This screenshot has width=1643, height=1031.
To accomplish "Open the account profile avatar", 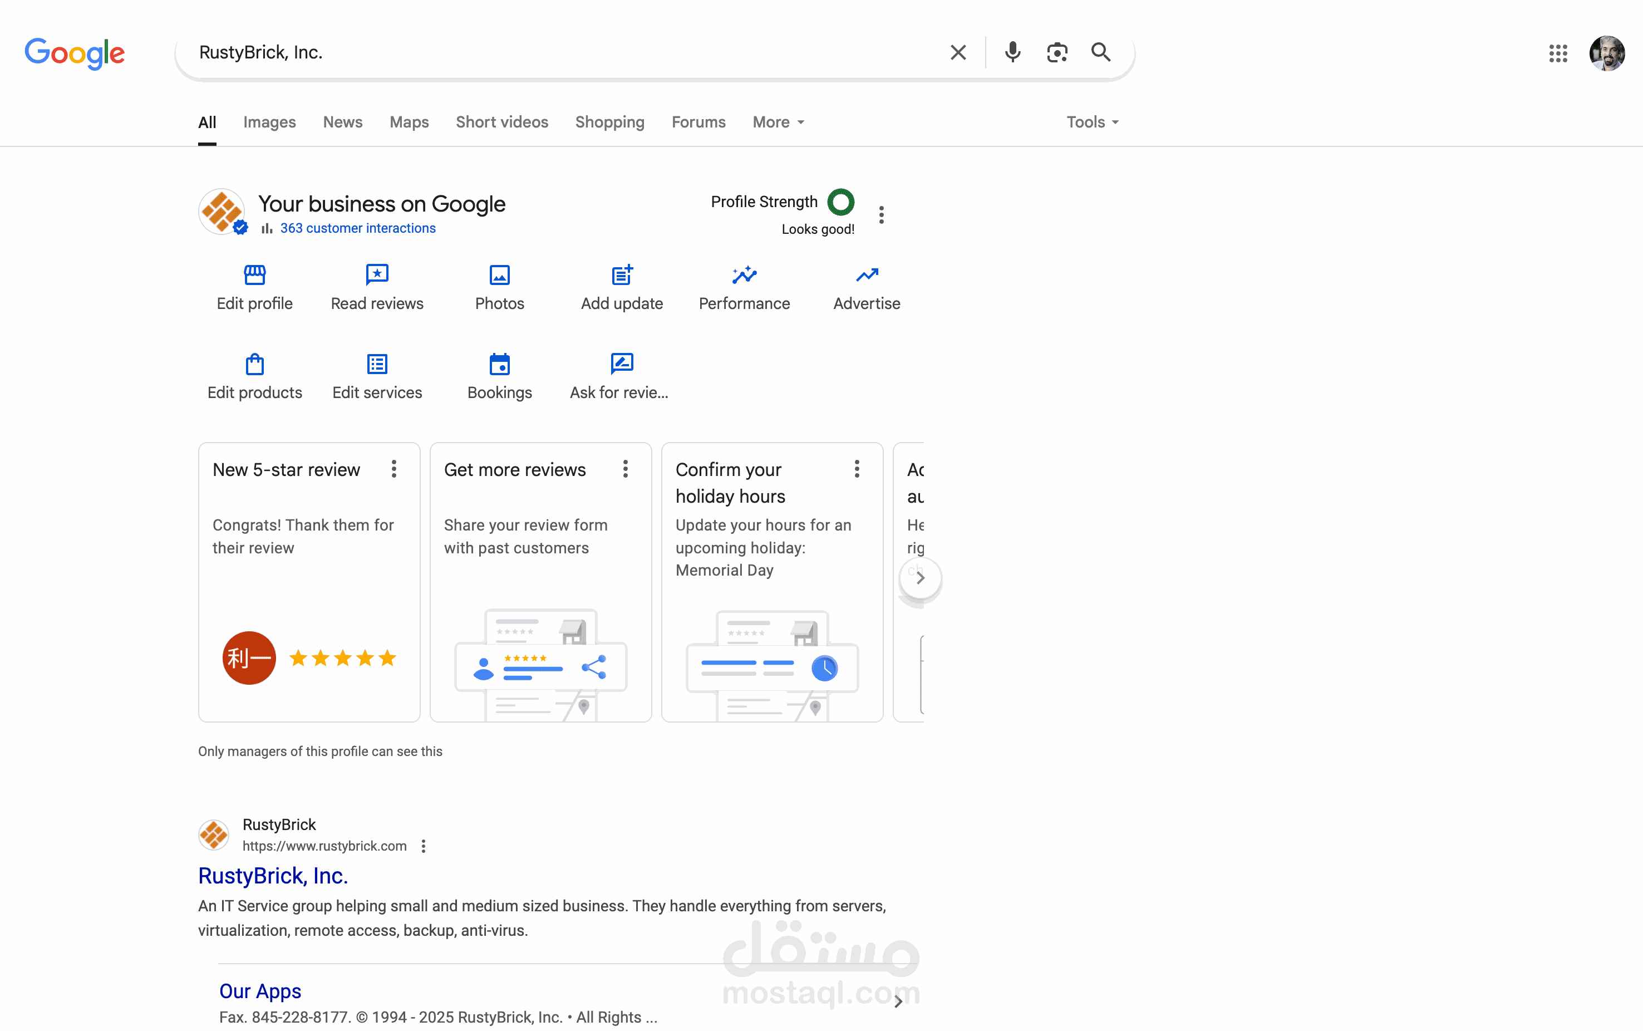I will (x=1606, y=53).
